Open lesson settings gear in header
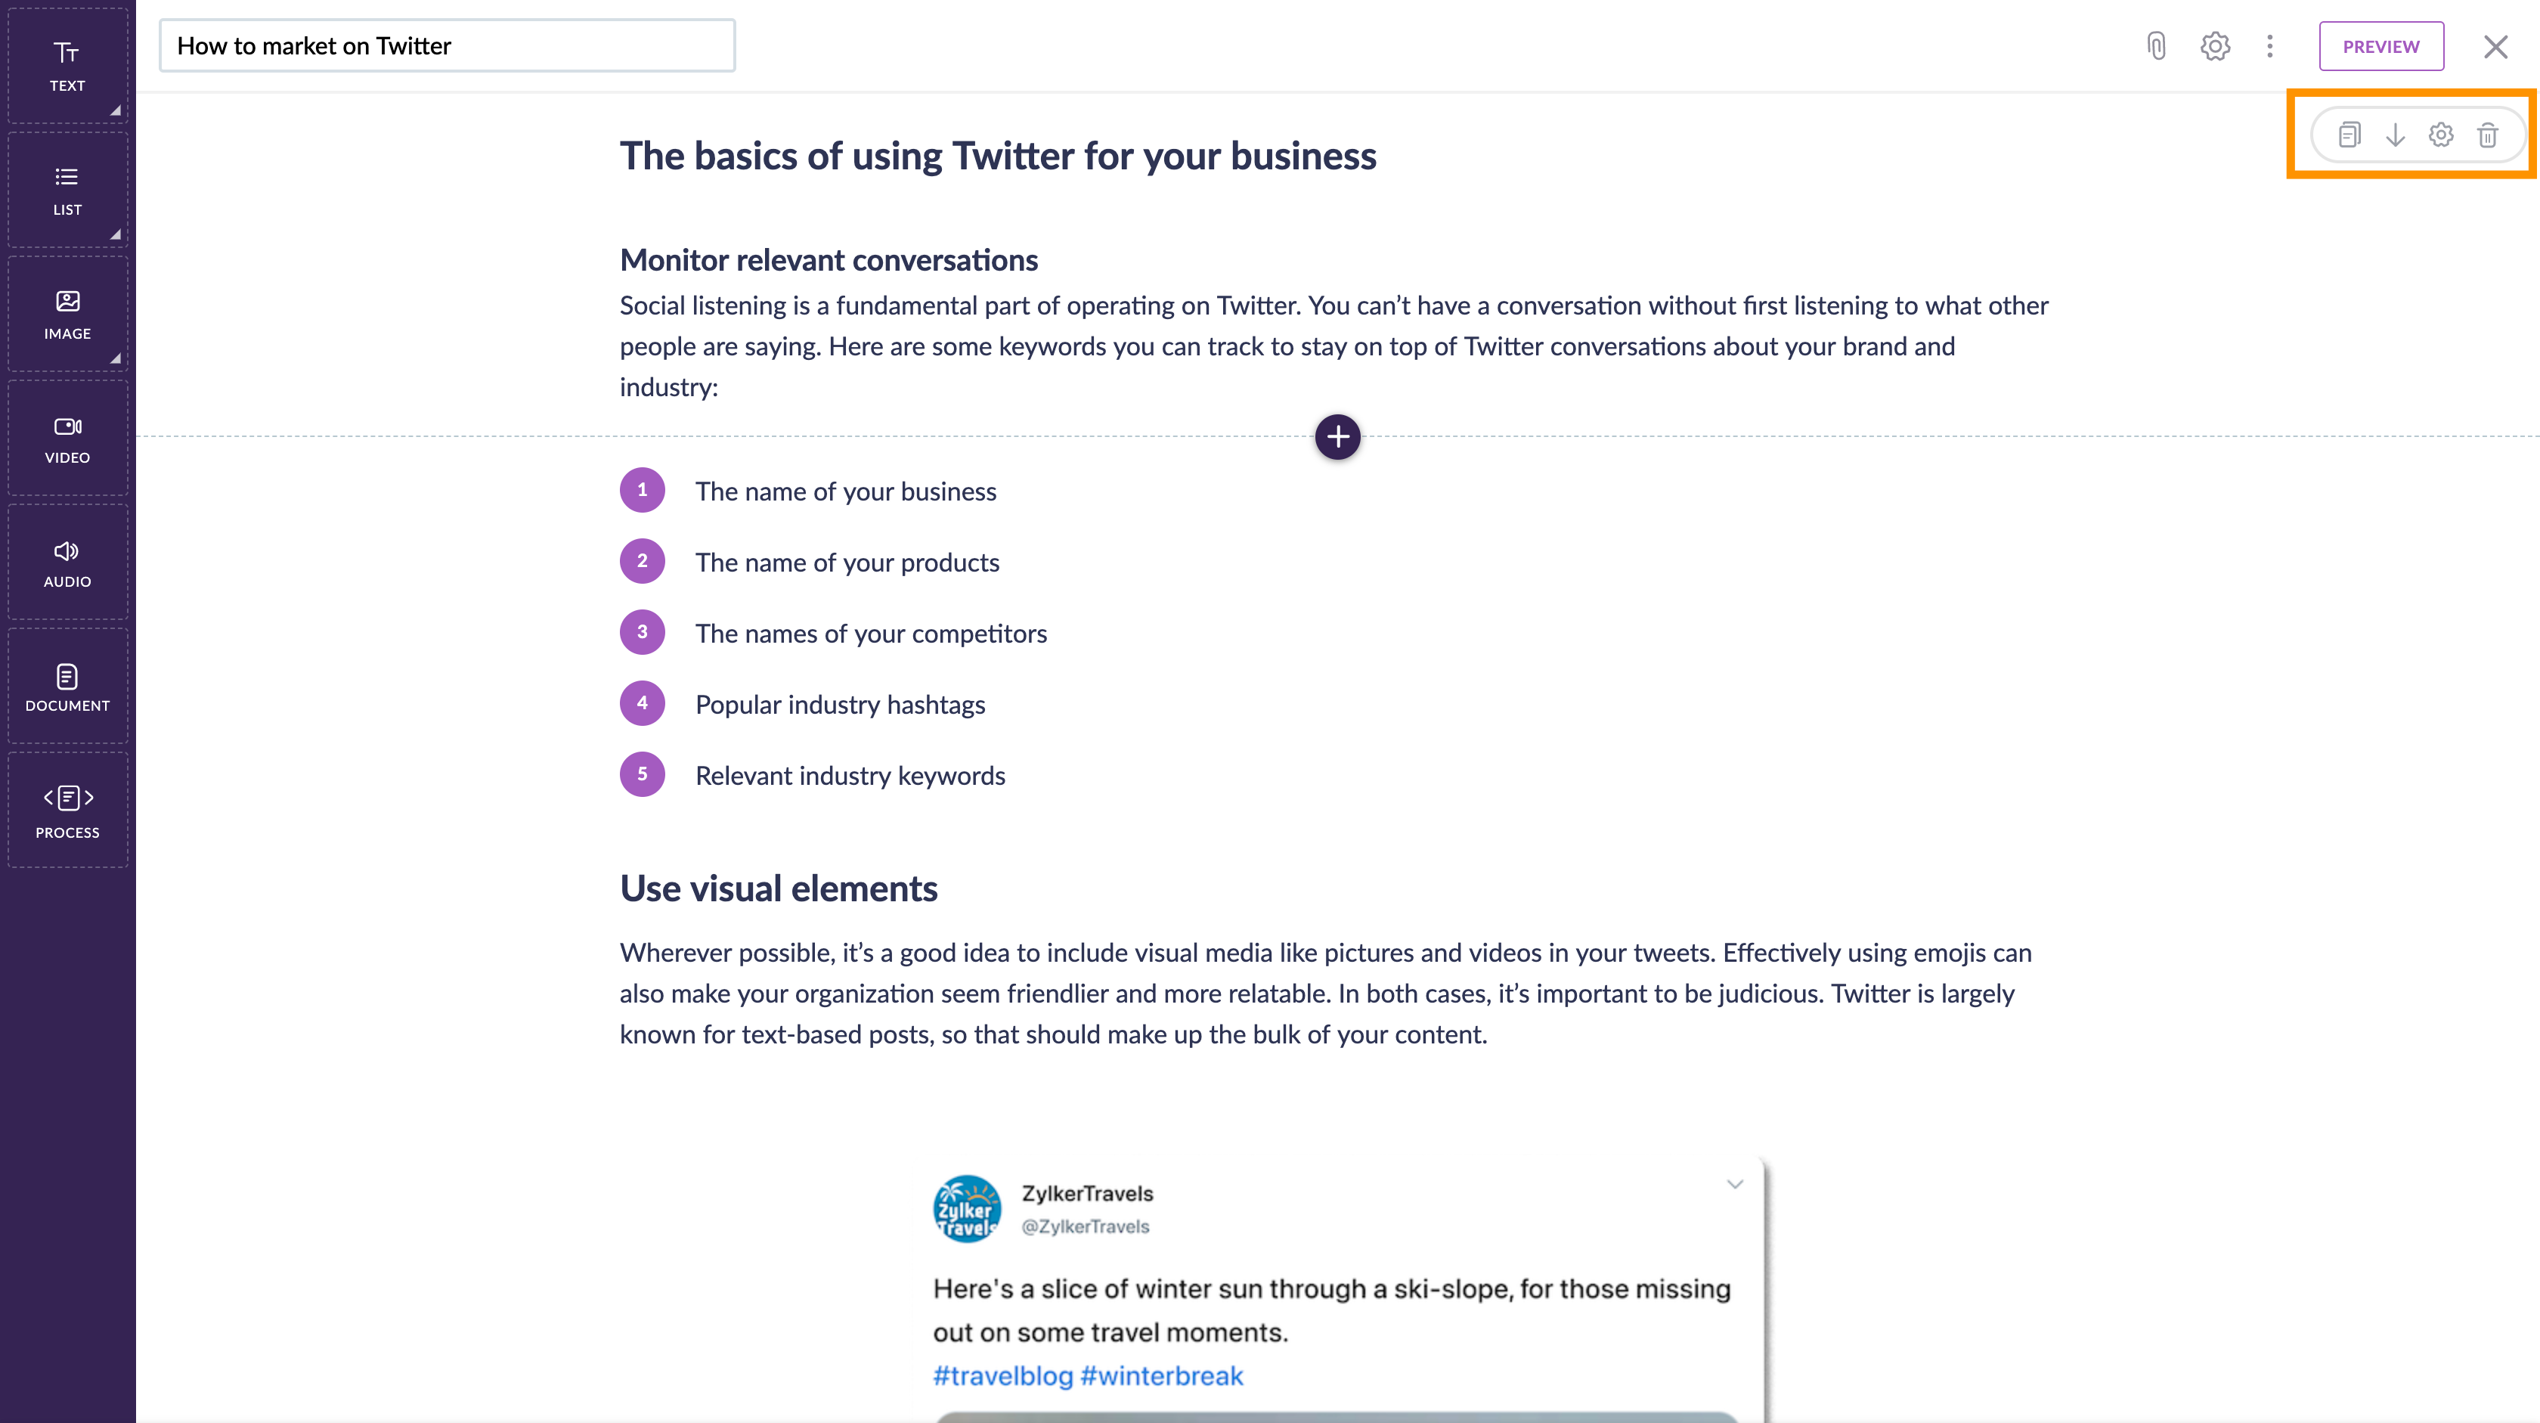2540x1423 pixels. [x=2215, y=46]
